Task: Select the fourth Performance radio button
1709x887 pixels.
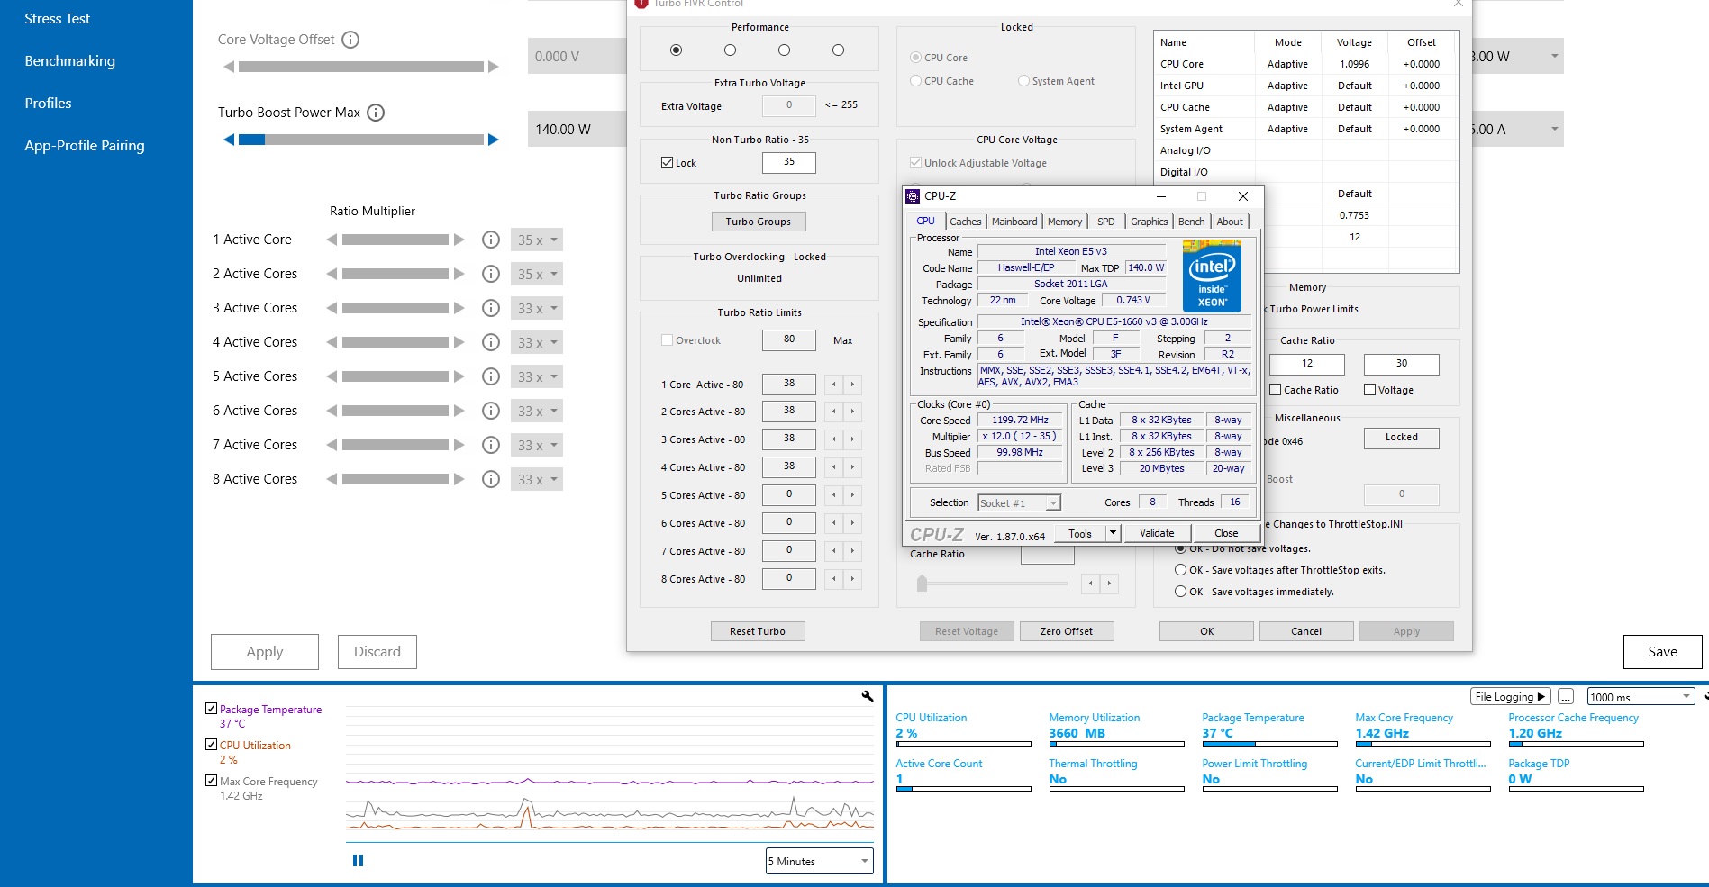Action: pyautogui.click(x=838, y=50)
